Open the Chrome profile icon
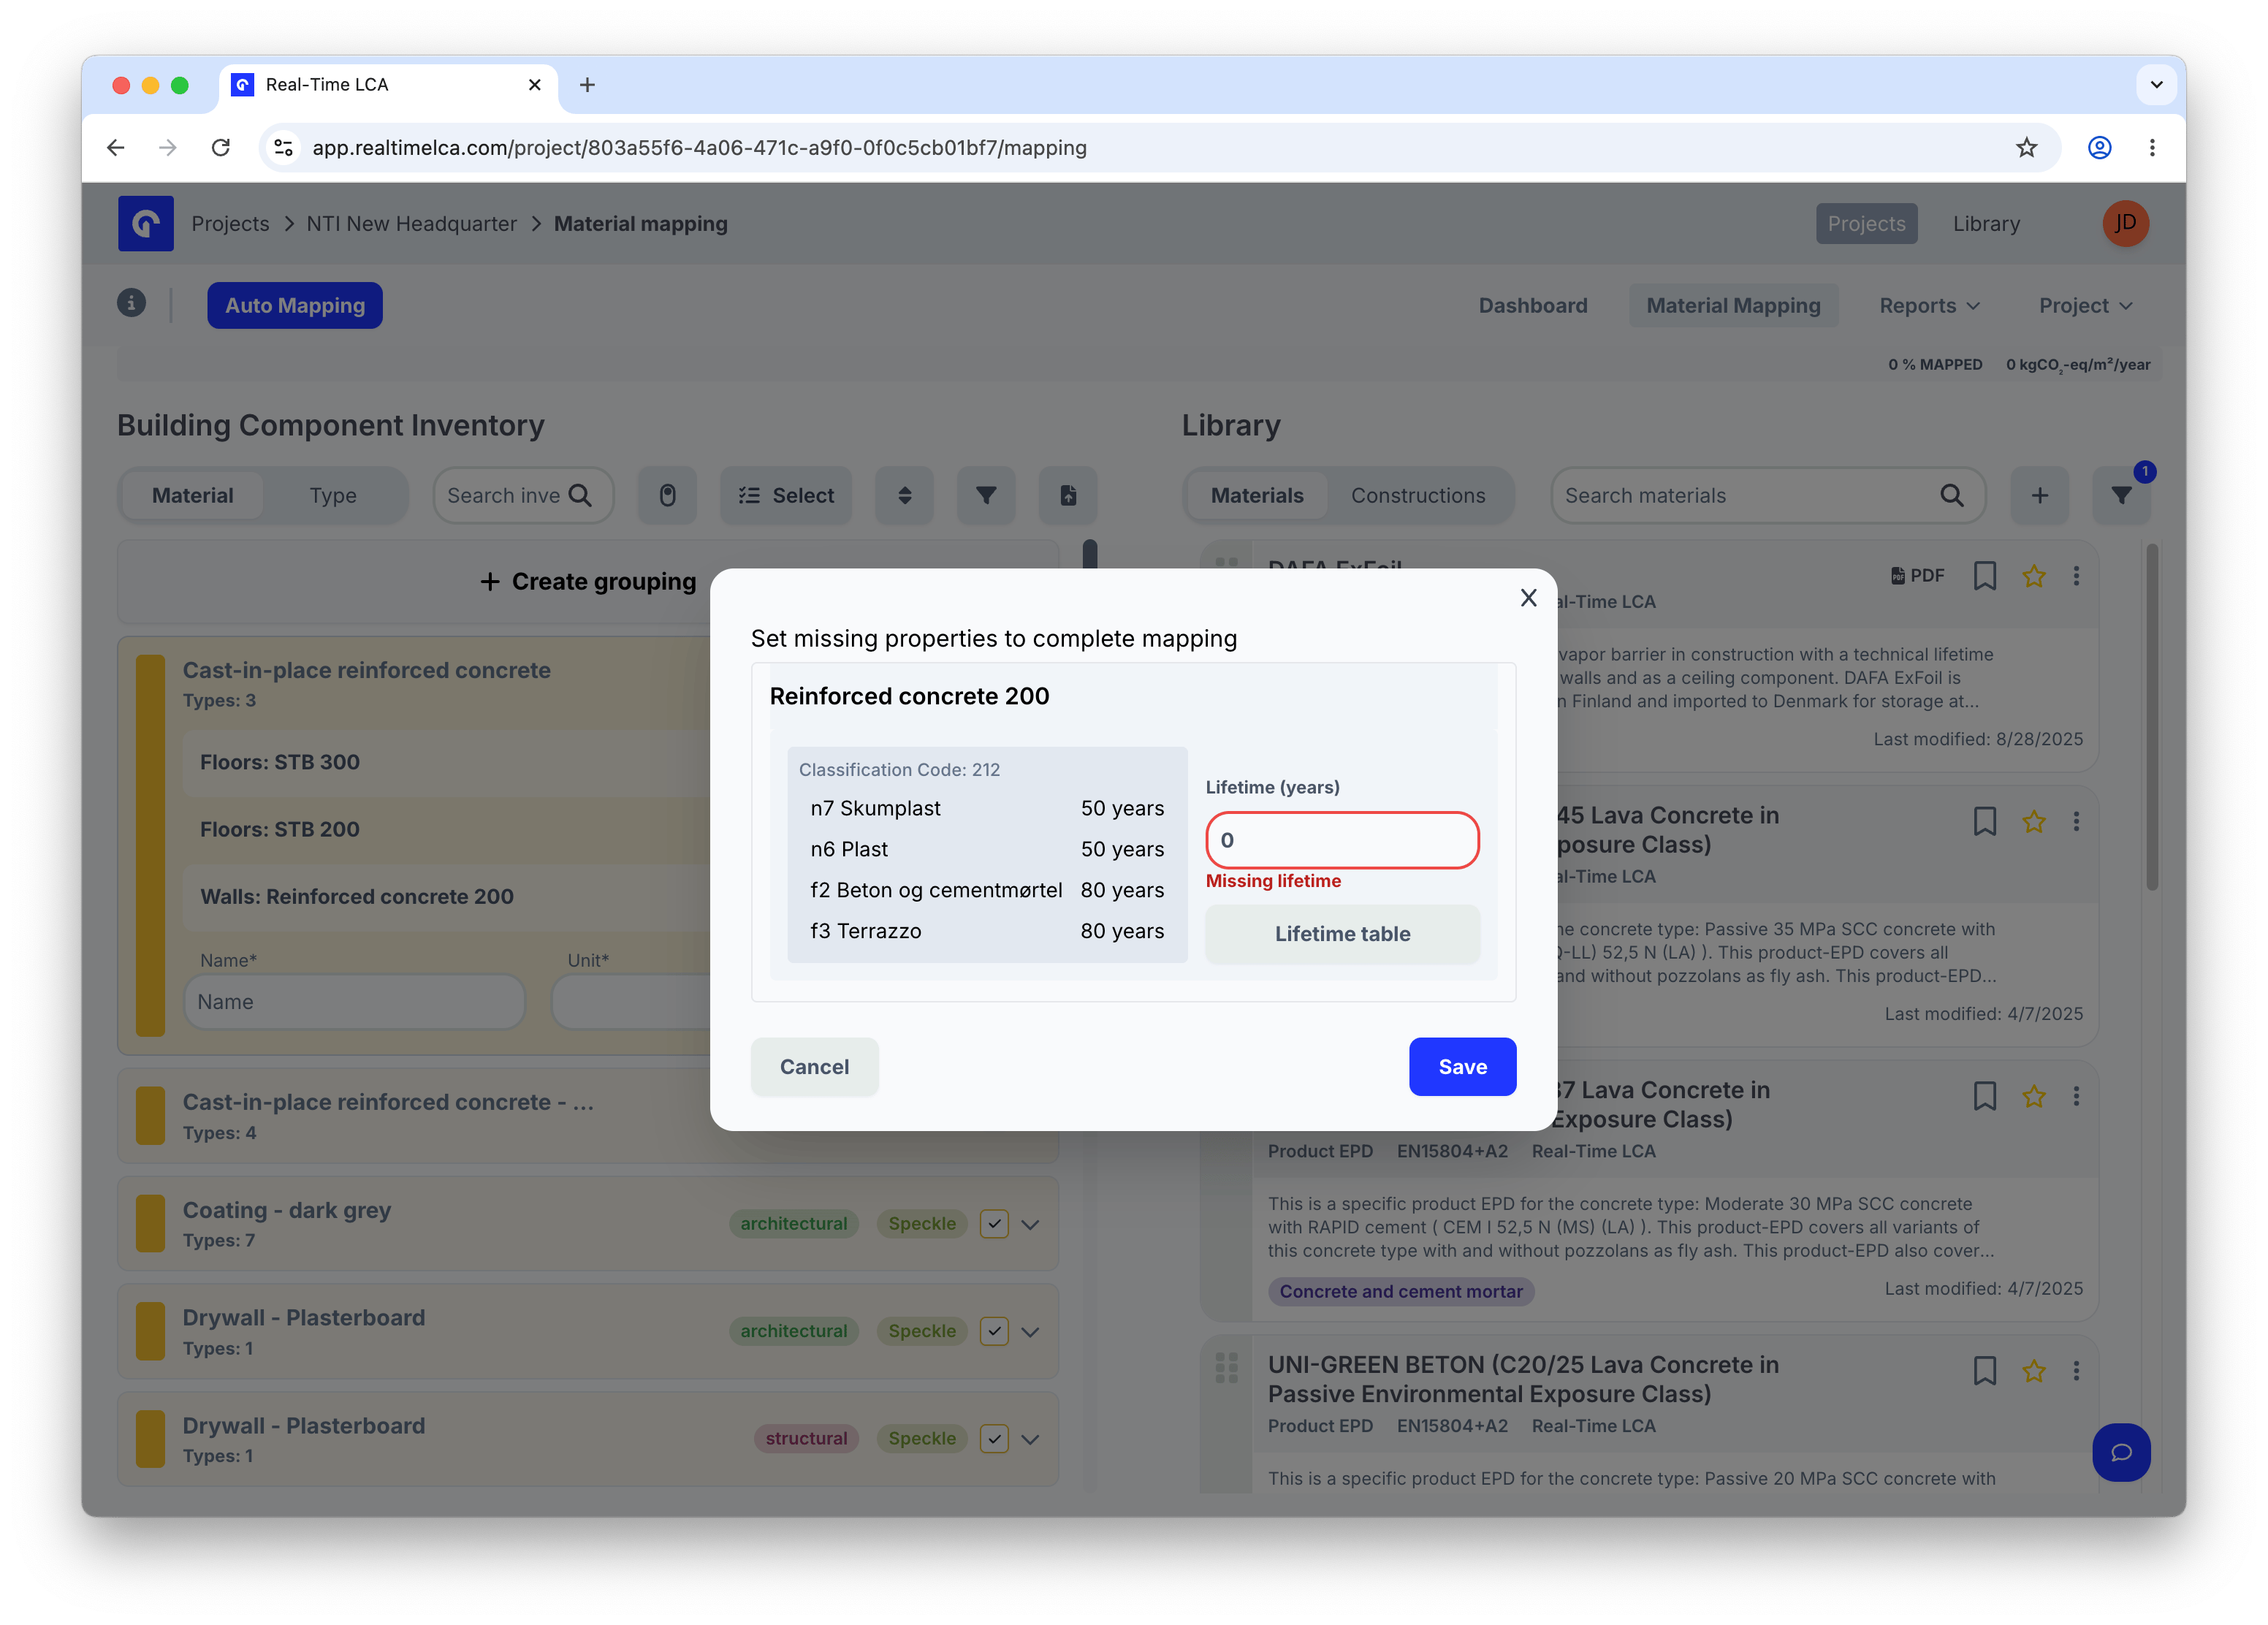 pyautogui.click(x=2099, y=148)
